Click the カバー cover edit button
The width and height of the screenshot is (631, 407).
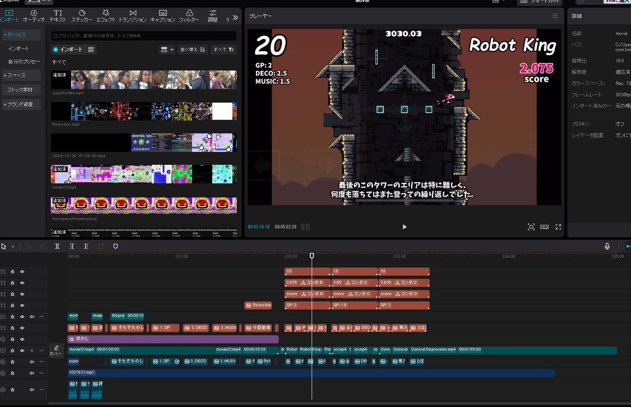(56, 350)
